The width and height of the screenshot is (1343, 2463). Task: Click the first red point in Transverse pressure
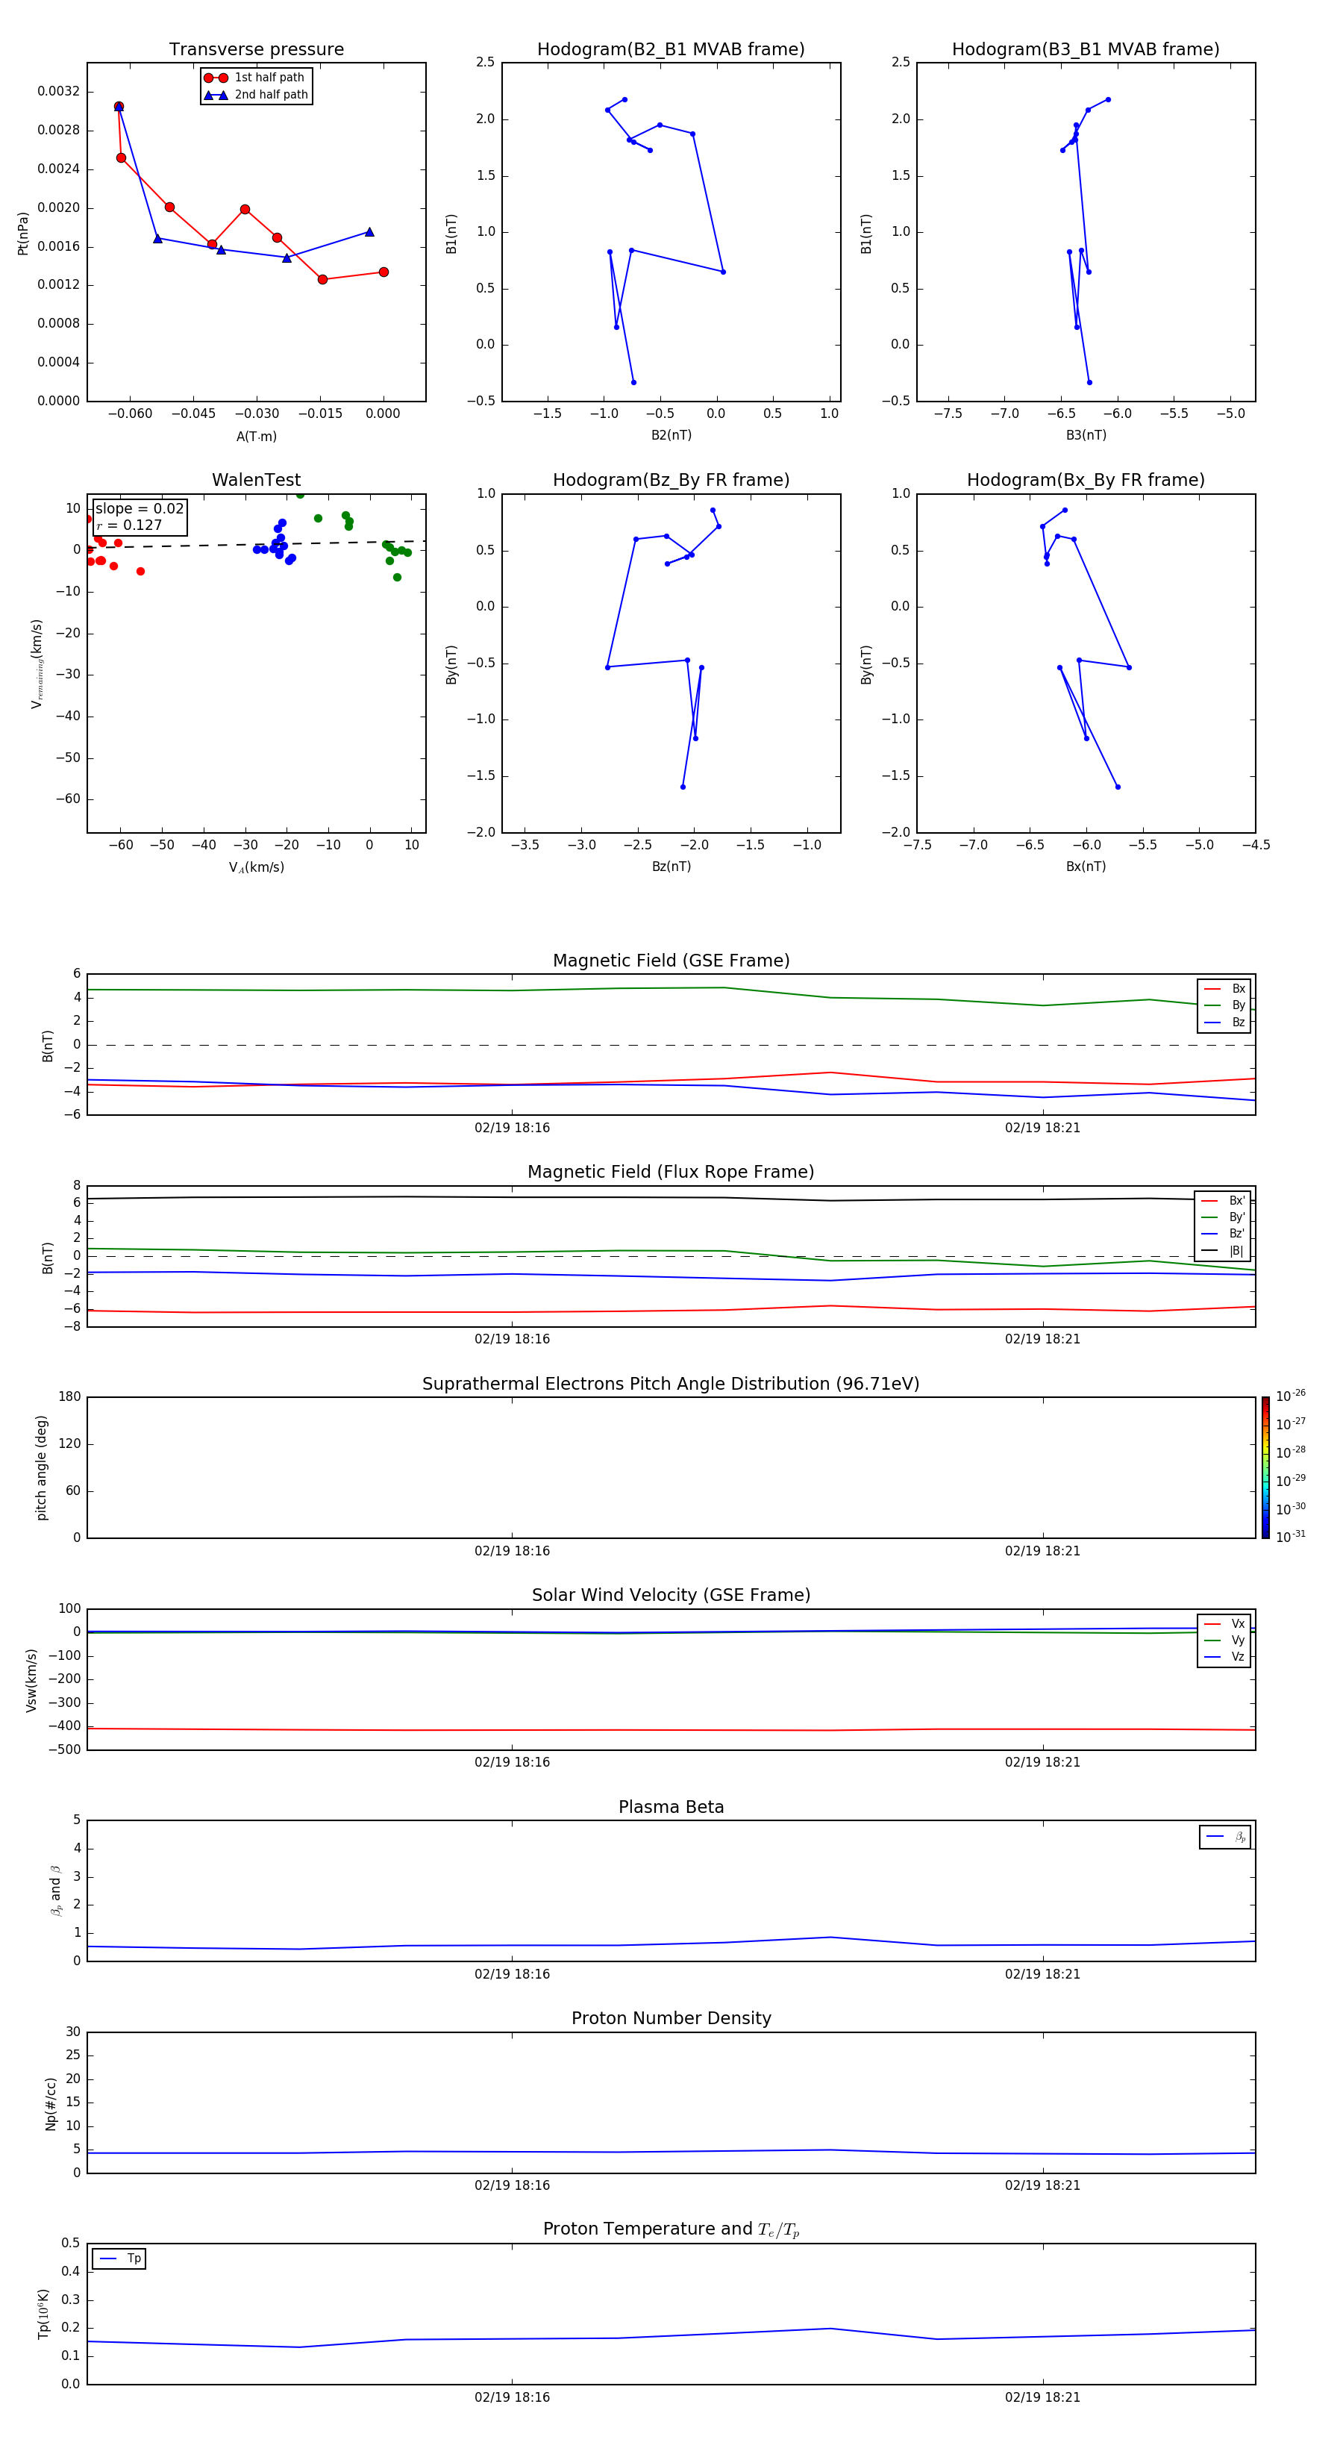(x=119, y=106)
